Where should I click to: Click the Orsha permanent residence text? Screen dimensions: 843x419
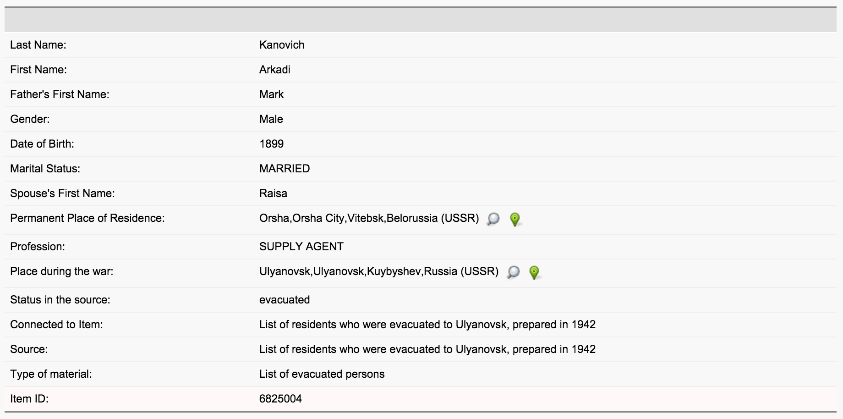[x=369, y=218]
